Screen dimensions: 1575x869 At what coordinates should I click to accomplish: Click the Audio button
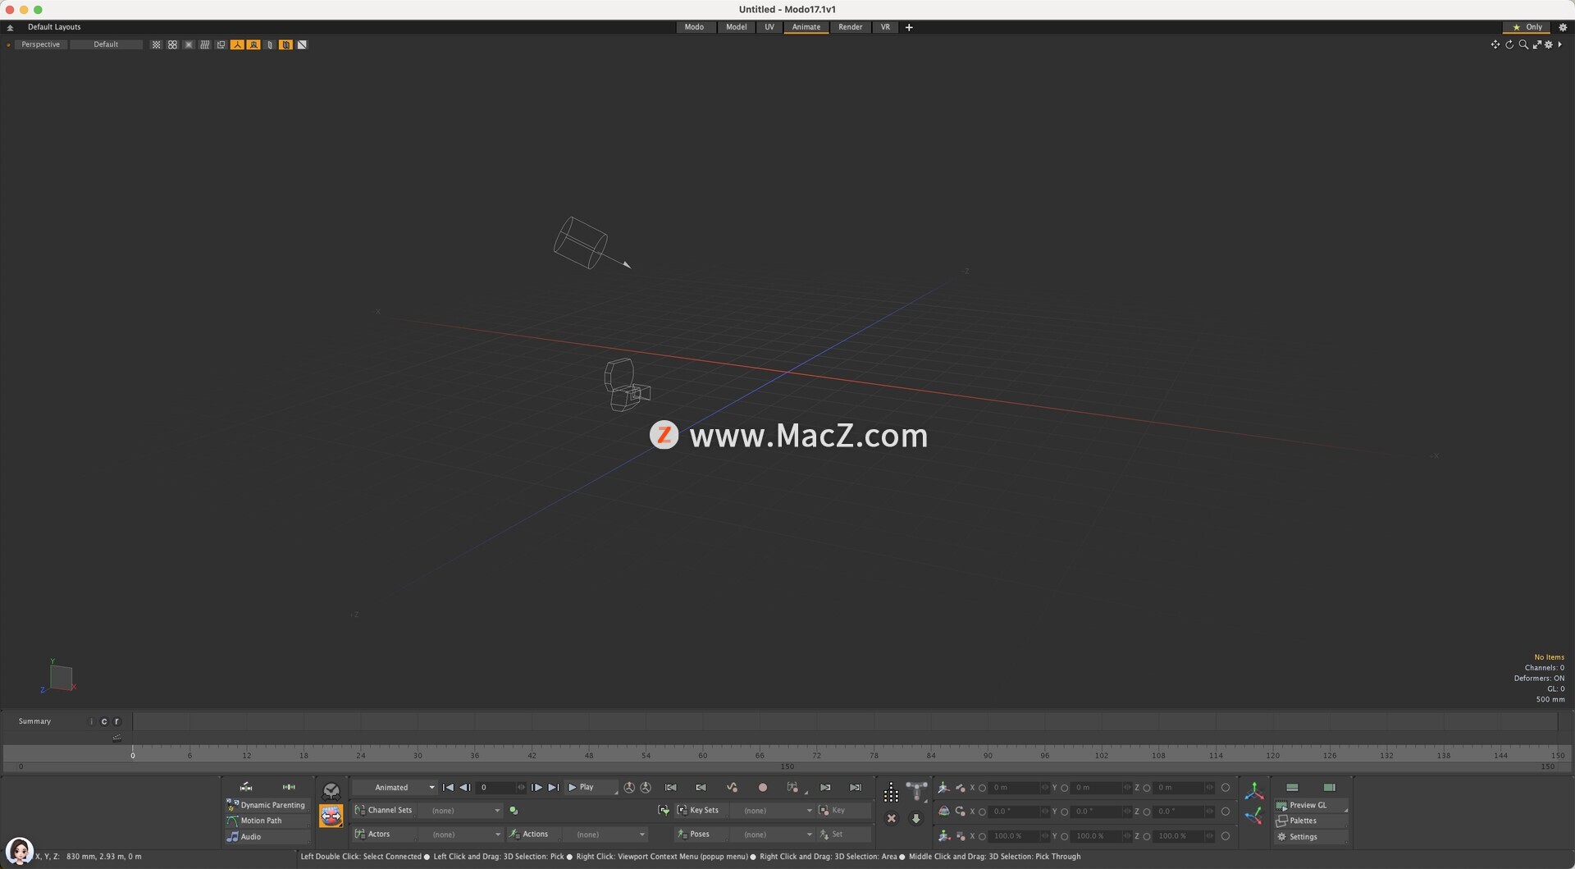tap(267, 837)
